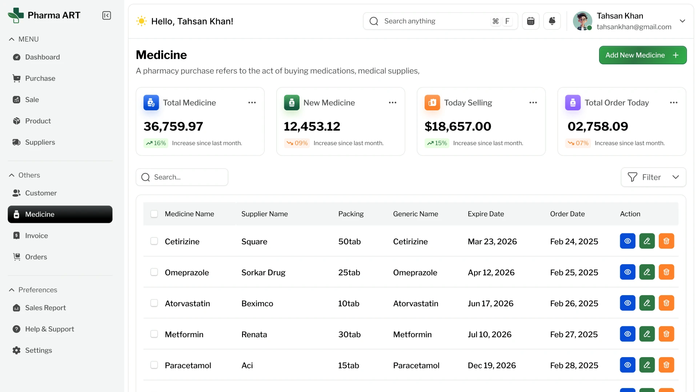Toggle the select-all header checkbox
Screen dimensions: 698x392
point(154,214)
